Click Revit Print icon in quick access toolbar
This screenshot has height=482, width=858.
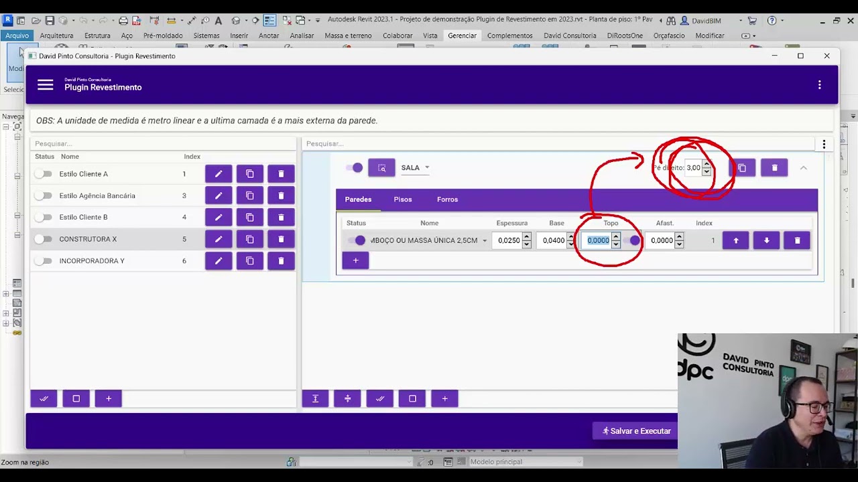(x=123, y=21)
